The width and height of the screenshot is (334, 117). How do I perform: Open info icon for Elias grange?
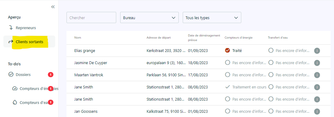pyautogui.click(x=317, y=51)
